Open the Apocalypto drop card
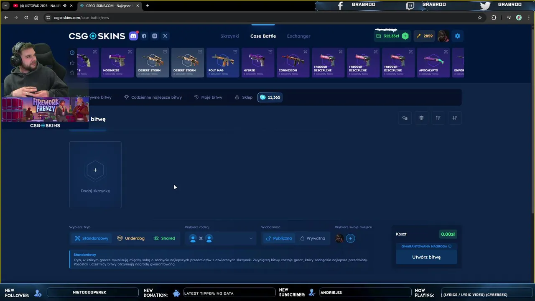 click(433, 63)
